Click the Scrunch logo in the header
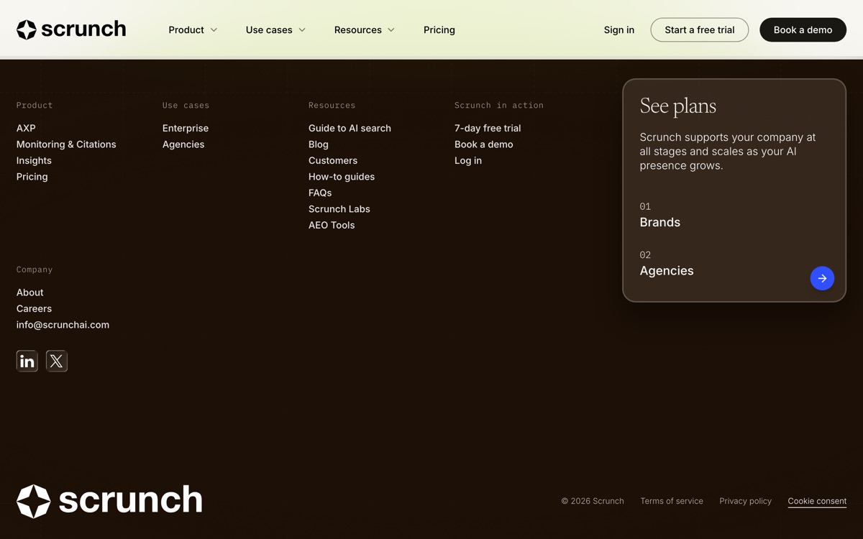The image size is (863, 539). pyautogui.click(x=71, y=29)
